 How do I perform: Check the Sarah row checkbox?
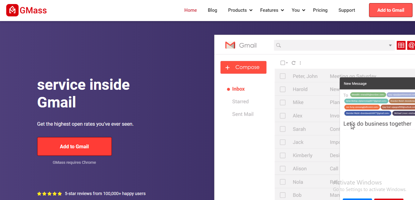point(283,129)
